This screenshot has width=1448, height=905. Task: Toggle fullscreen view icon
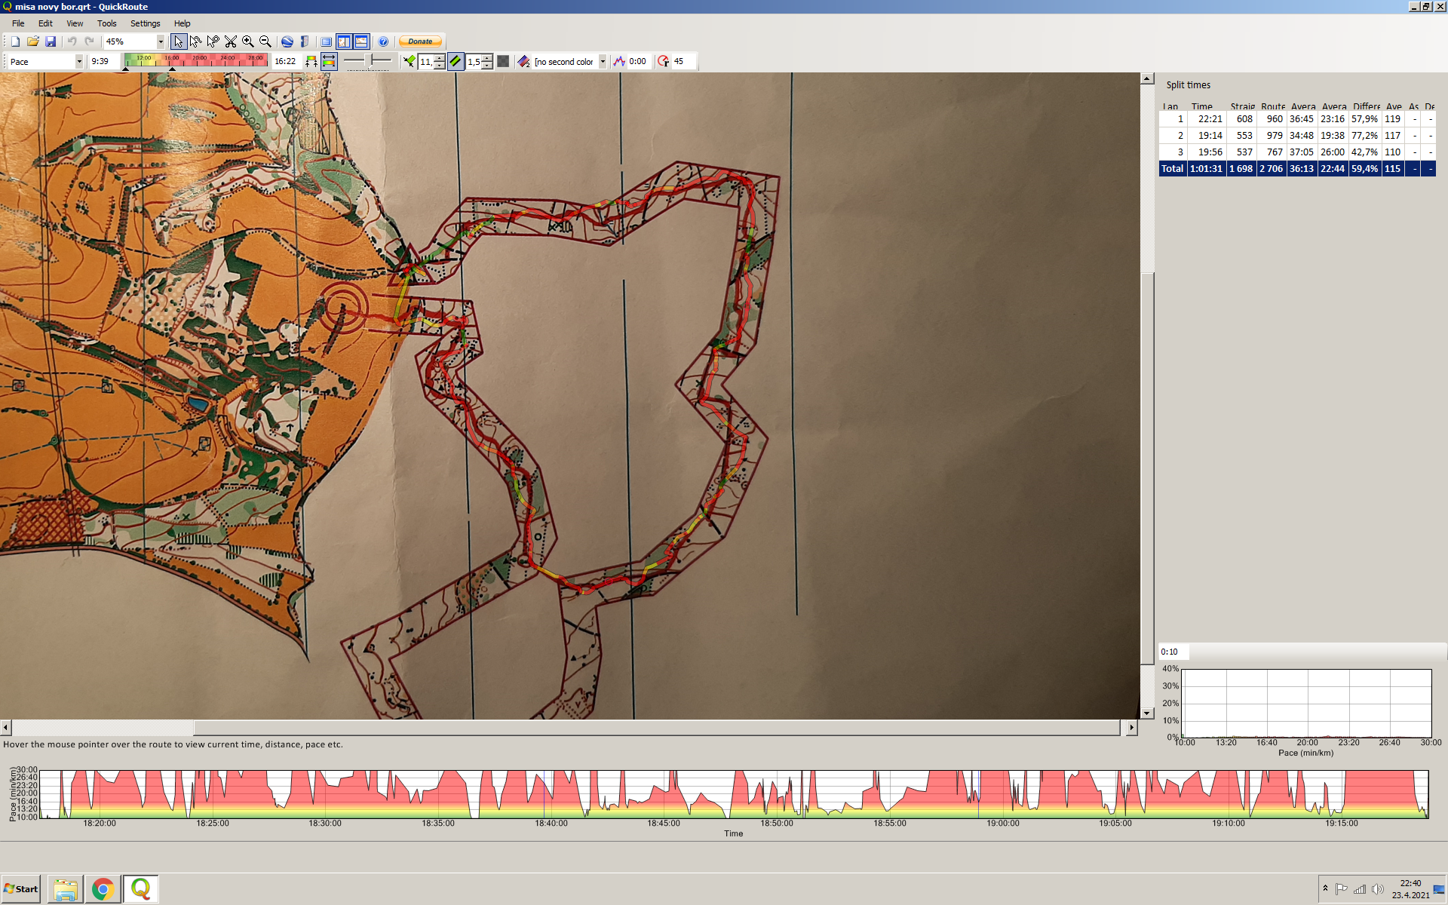point(327,41)
